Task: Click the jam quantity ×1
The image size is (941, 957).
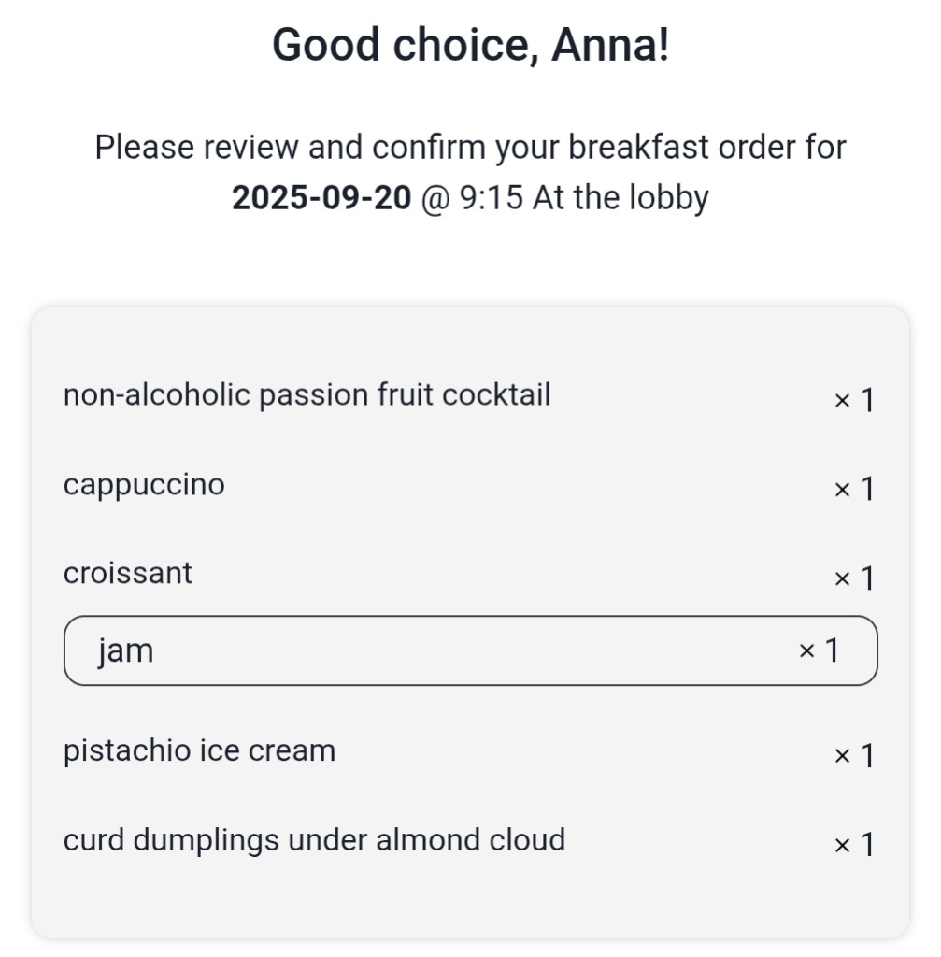Action: (x=819, y=650)
